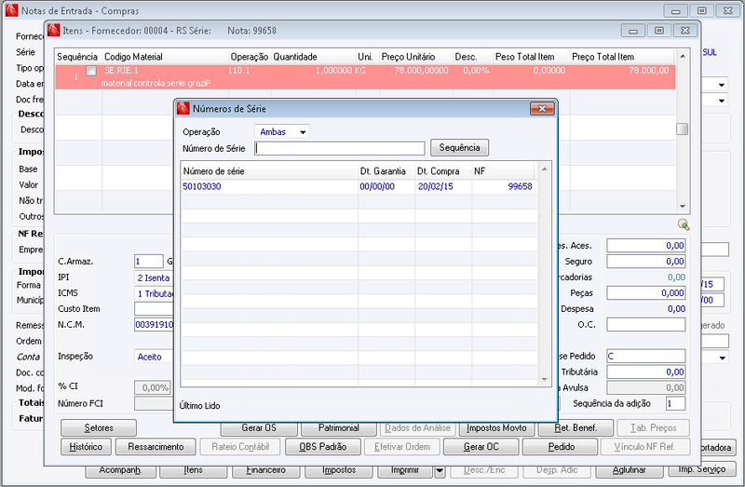Click the Imp. Serviço button

coord(702,469)
